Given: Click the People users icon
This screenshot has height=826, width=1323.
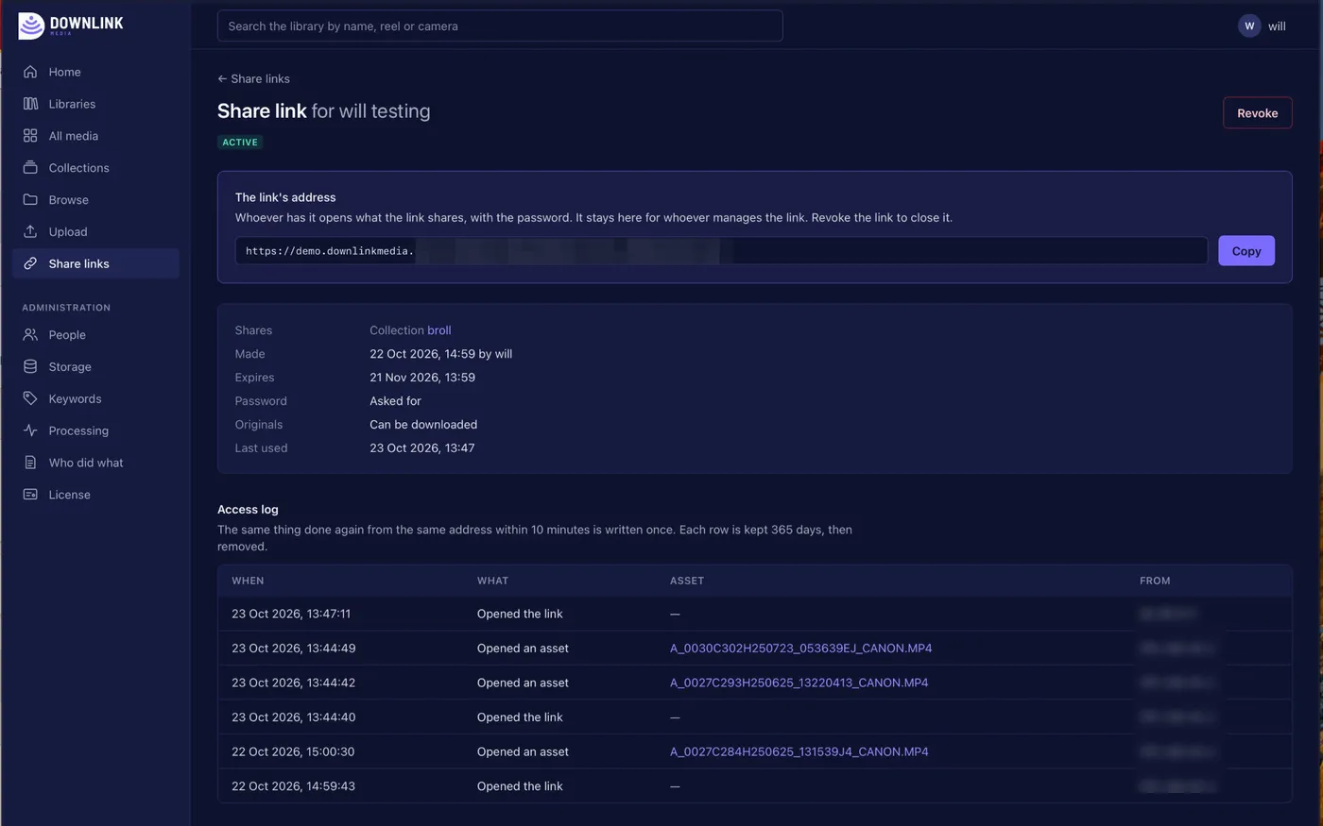Looking at the screenshot, I should click(30, 335).
